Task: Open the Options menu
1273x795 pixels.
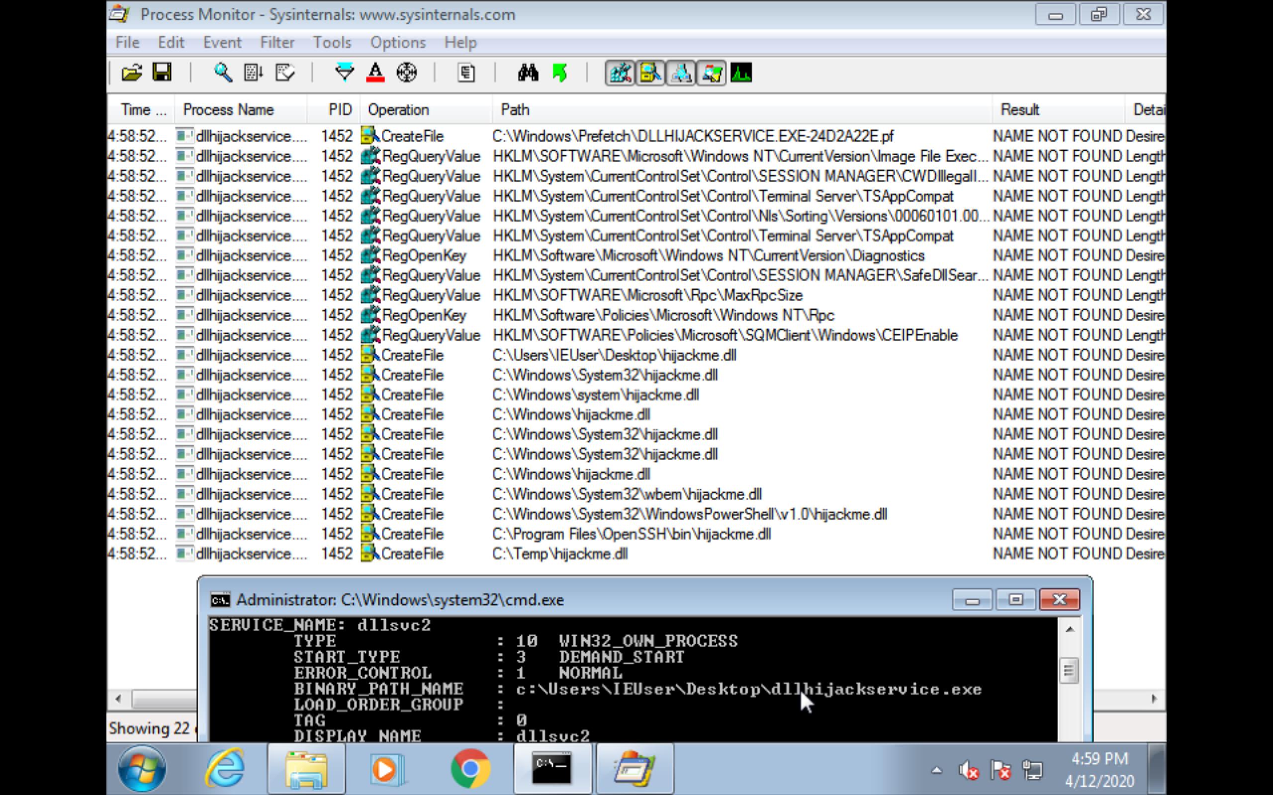Action: pos(398,42)
